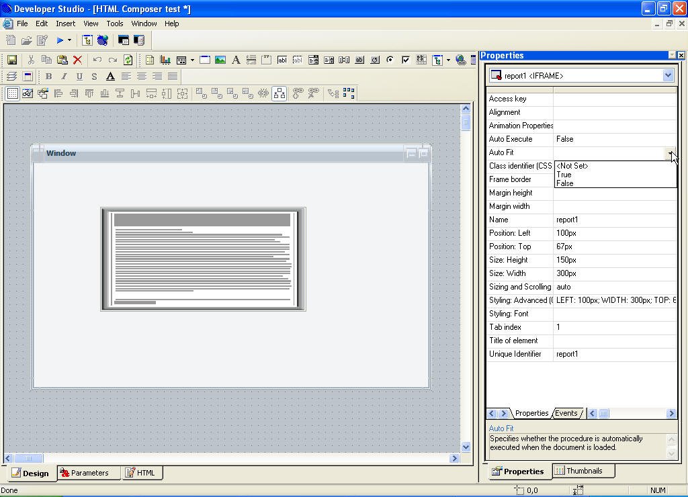Insert a graph using the bar chart icon

click(x=165, y=60)
